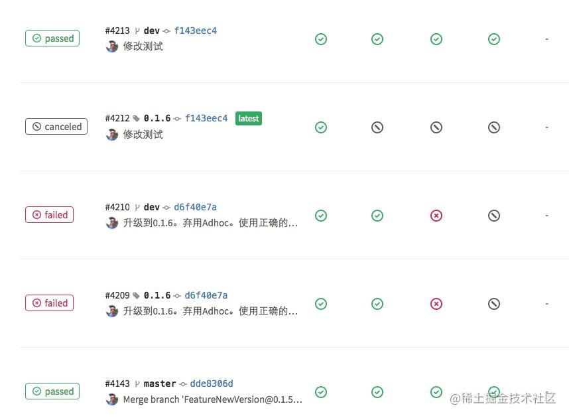
Task: Click first passed stage icon of #4143
Action: pyautogui.click(x=321, y=392)
